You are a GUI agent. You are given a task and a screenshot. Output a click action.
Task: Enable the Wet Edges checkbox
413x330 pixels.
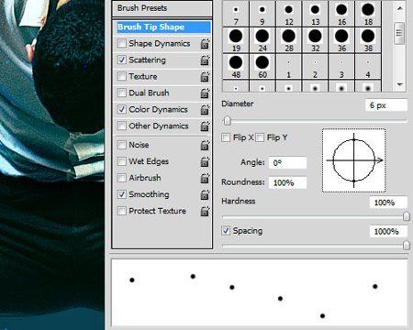pyautogui.click(x=122, y=161)
